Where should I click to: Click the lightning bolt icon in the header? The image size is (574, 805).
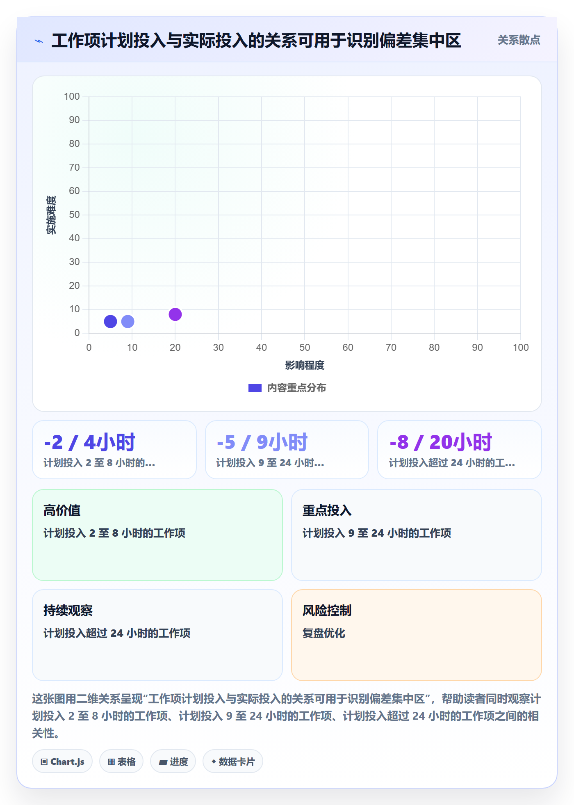[x=39, y=41]
